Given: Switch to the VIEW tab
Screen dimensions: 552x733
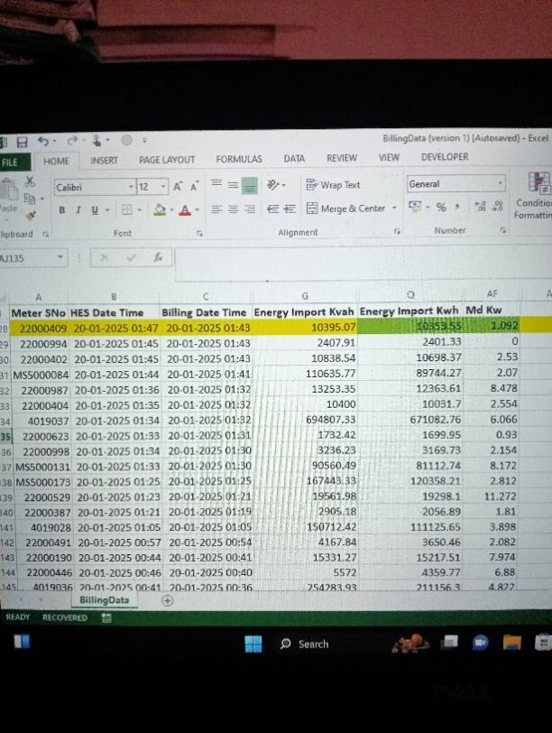Looking at the screenshot, I should [389, 158].
